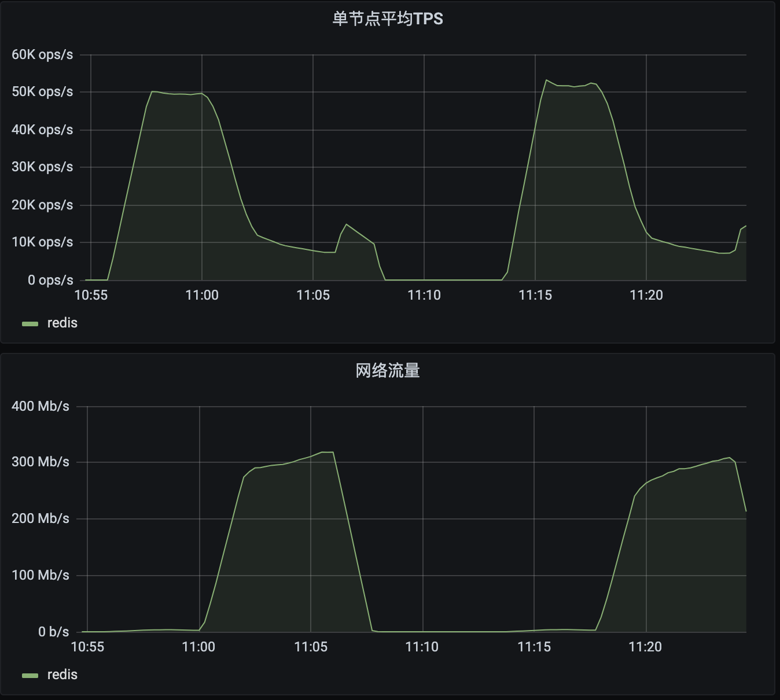Open the 单节点平均TPS panel title menu

(388, 19)
